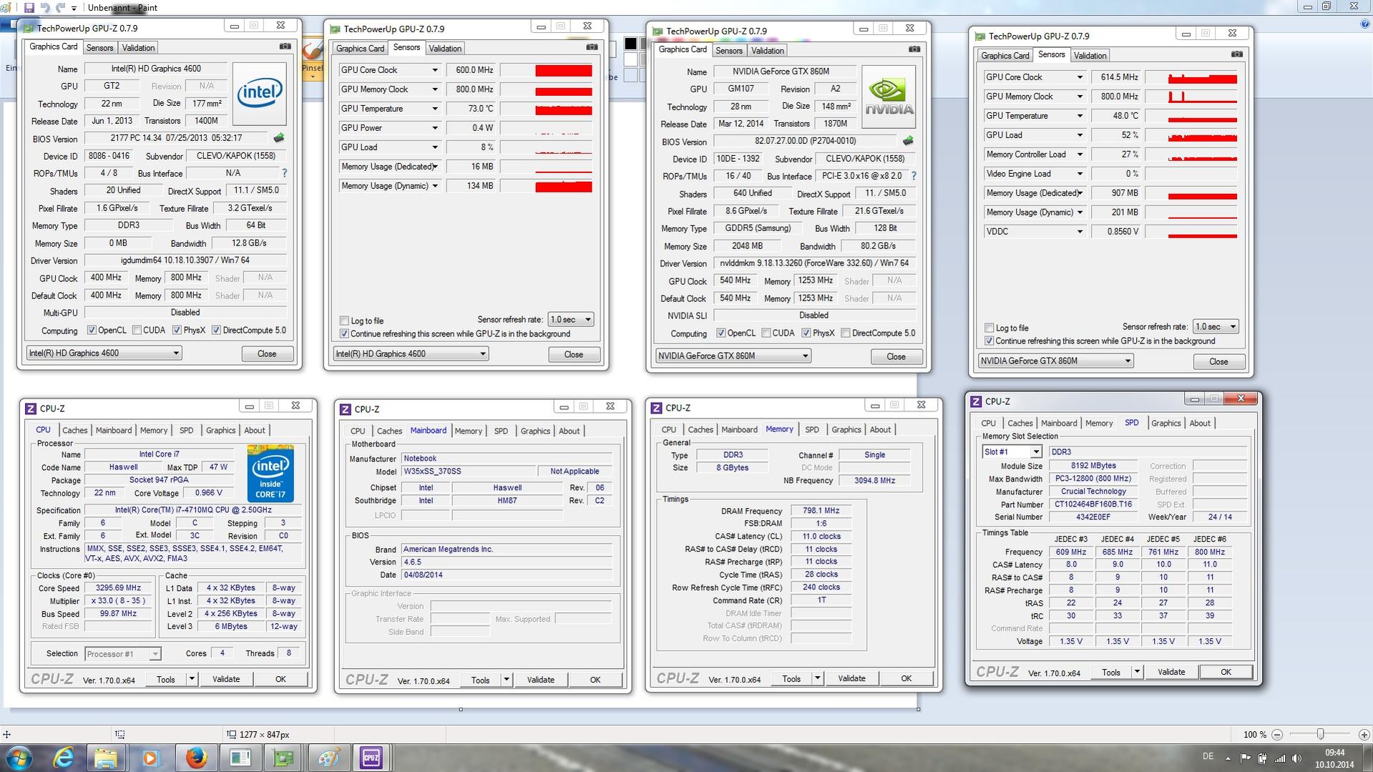The image size is (1373, 772).
Task: Click OK in CPU-Z Mainboard window
Action: coord(595,680)
